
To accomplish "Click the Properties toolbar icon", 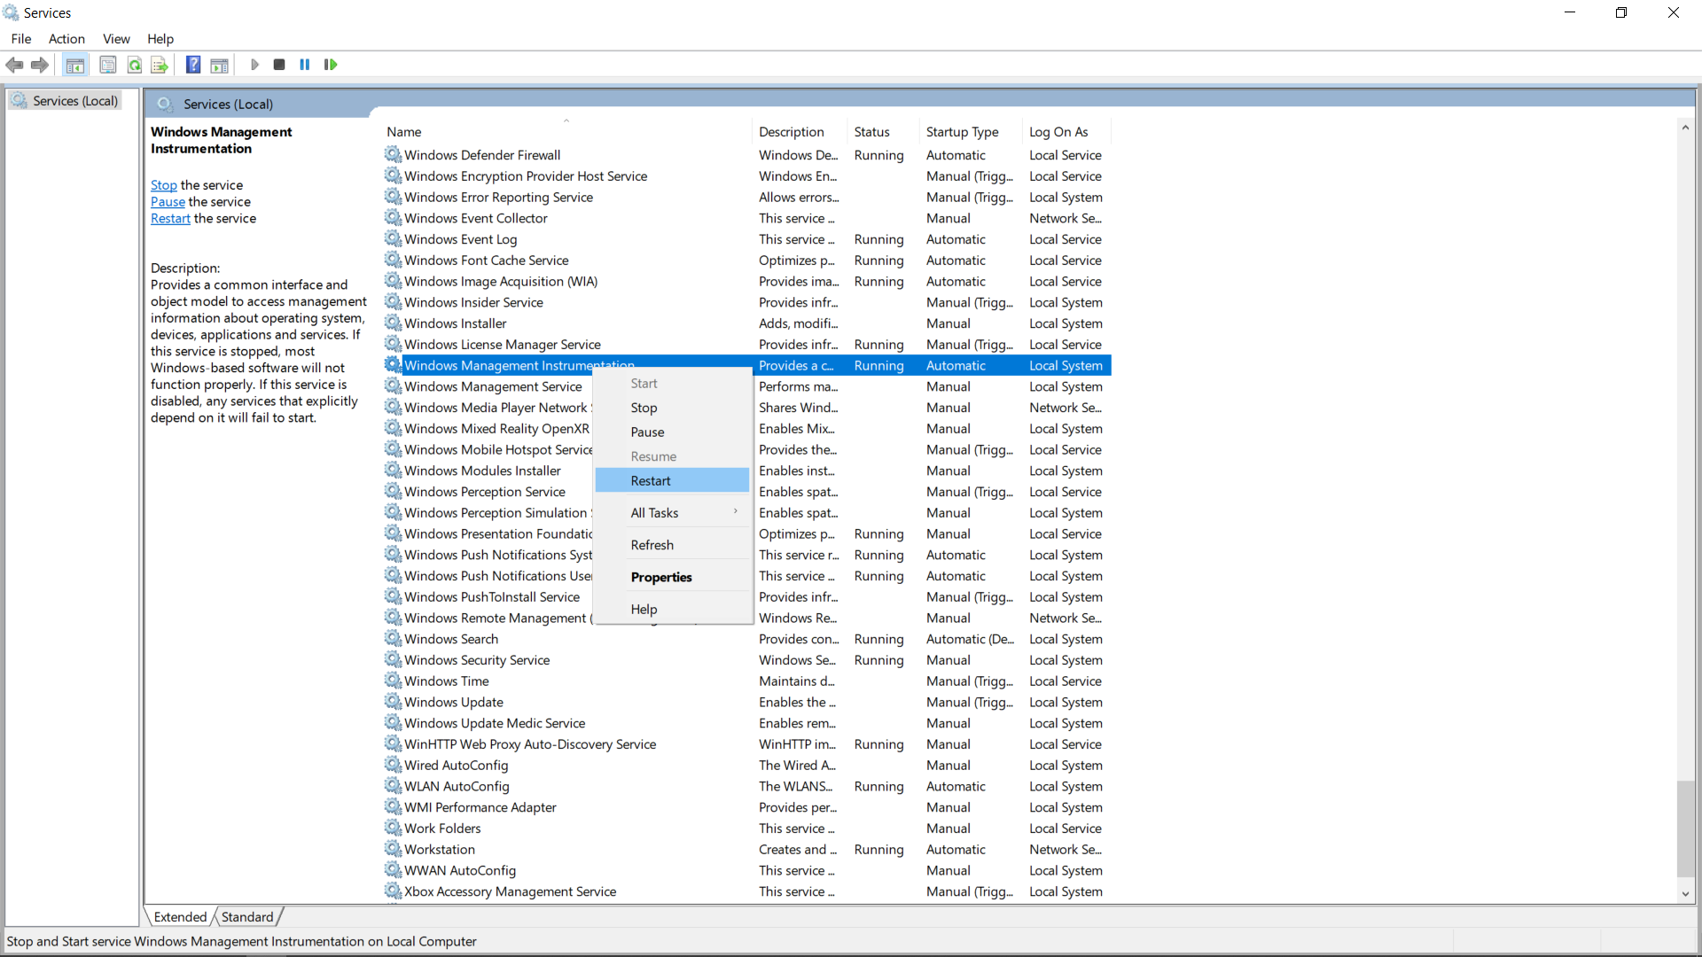I will 108,65.
